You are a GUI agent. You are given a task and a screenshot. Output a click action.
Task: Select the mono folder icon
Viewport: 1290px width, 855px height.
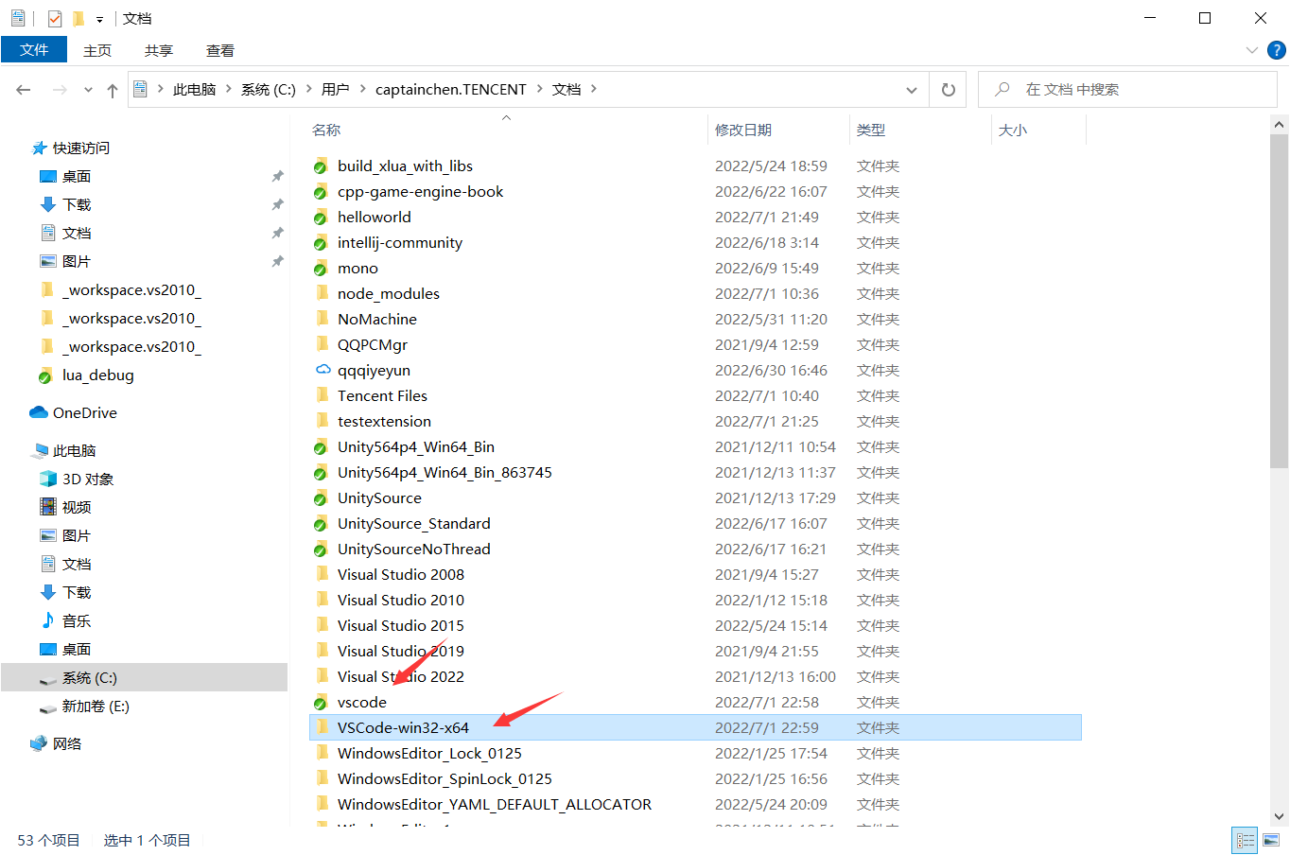pos(322,269)
